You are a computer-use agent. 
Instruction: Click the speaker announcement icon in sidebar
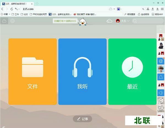(x=161, y=93)
